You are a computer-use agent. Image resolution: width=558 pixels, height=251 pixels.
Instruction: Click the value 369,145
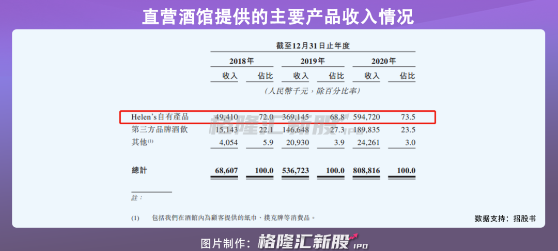(x=296, y=117)
